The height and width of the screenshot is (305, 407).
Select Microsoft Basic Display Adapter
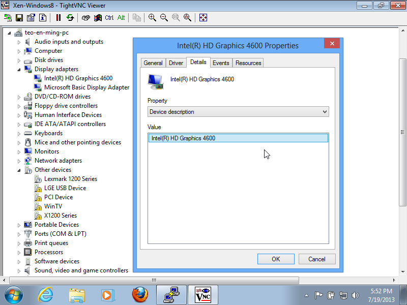86,87
